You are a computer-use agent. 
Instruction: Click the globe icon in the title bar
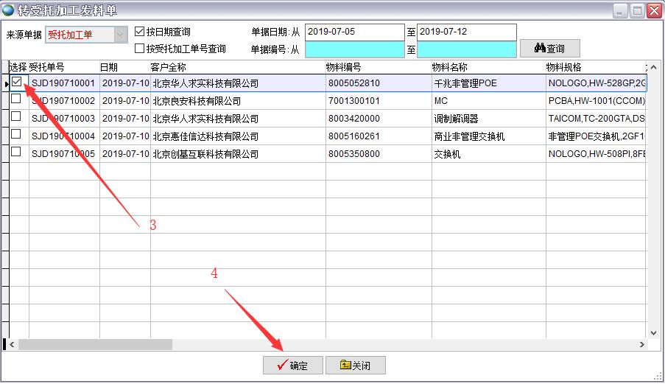tap(8, 10)
